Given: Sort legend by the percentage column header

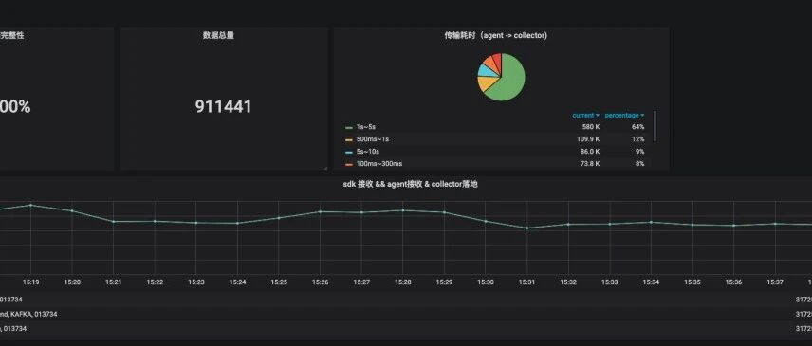Looking at the screenshot, I should pyautogui.click(x=624, y=116).
